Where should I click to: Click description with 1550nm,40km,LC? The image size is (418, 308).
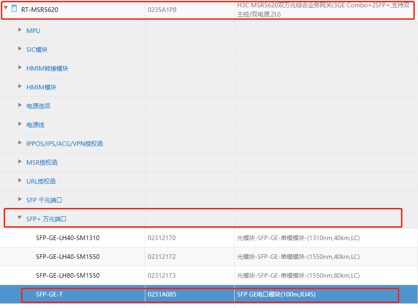[x=298, y=257]
